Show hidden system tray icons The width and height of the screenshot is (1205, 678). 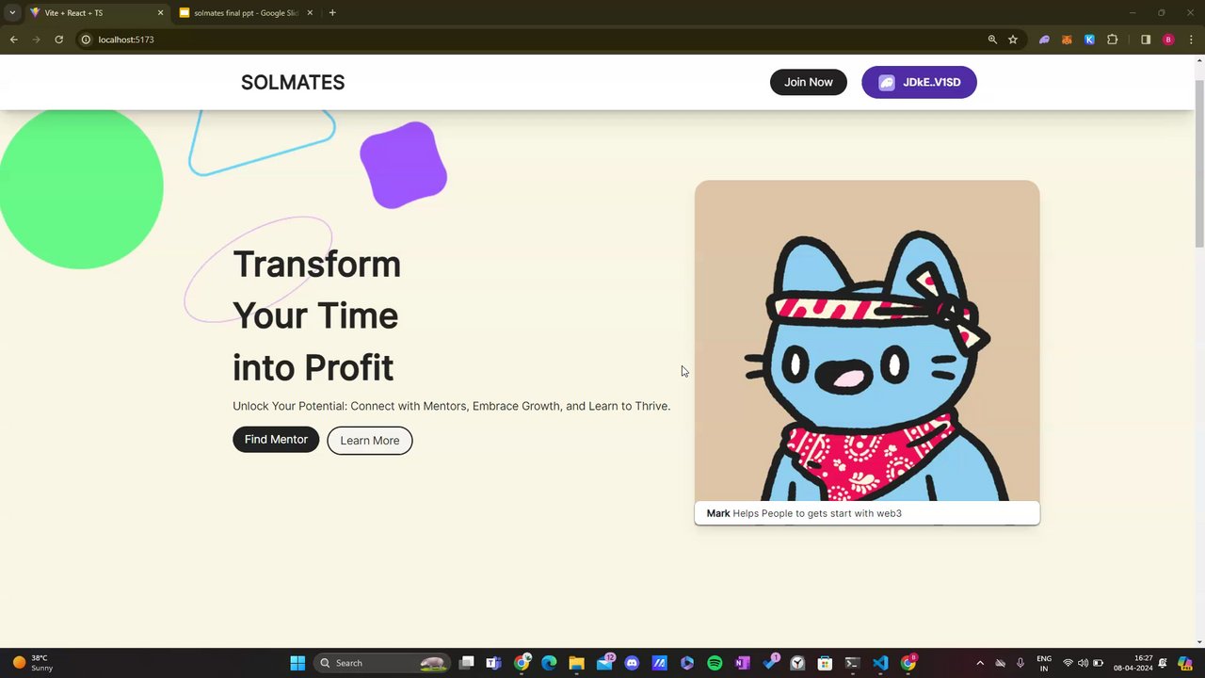tap(980, 663)
